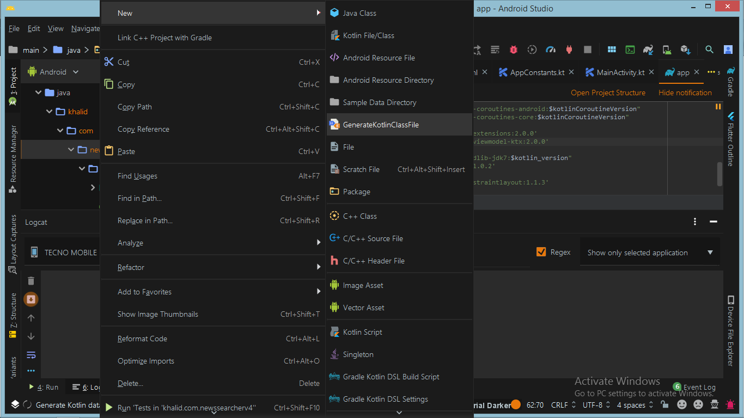The width and height of the screenshot is (744, 418).
Task: Close the app gradle editor tab
Action: (x=697, y=72)
